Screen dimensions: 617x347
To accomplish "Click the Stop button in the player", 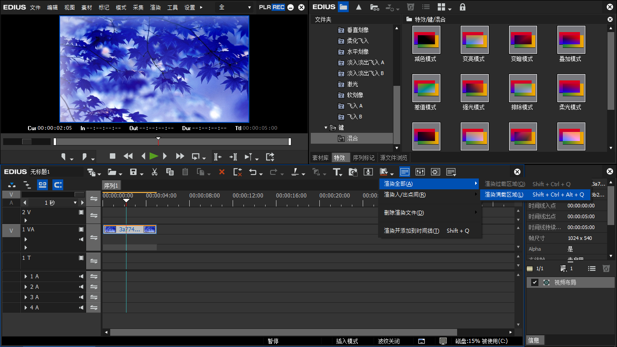I will (113, 156).
